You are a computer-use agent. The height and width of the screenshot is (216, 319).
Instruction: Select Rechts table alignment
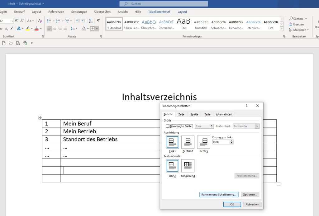203,142
